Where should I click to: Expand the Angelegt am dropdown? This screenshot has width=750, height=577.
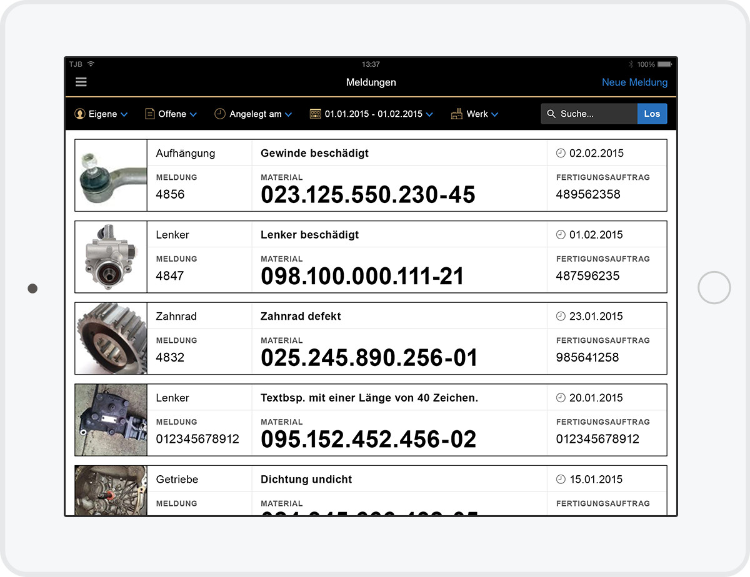click(x=289, y=114)
